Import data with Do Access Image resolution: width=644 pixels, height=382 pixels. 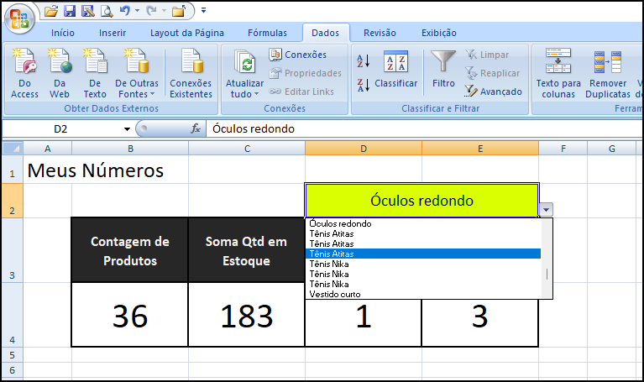(24, 73)
